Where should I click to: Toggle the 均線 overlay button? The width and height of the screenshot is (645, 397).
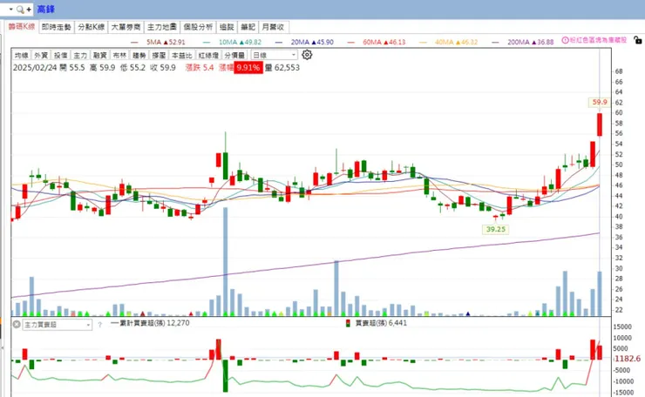click(x=22, y=55)
